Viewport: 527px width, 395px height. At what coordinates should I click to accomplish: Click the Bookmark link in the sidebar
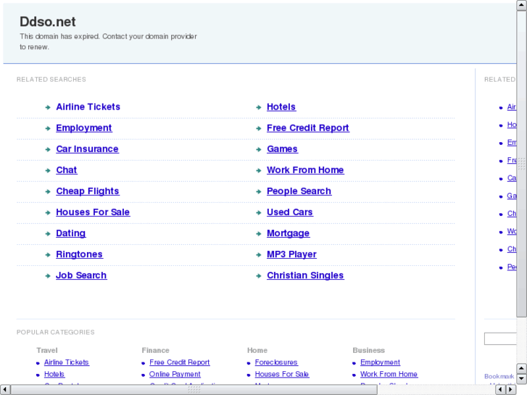pyautogui.click(x=499, y=376)
